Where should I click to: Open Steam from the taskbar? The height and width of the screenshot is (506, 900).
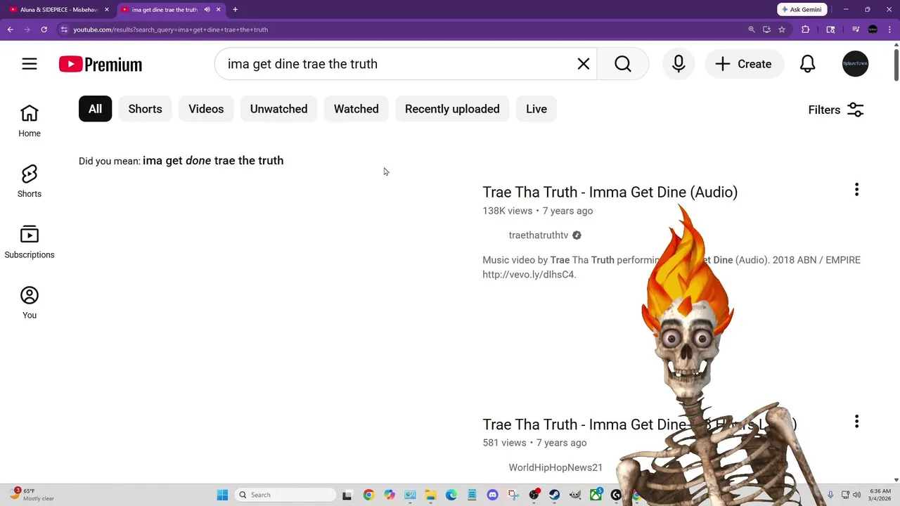(x=555, y=495)
